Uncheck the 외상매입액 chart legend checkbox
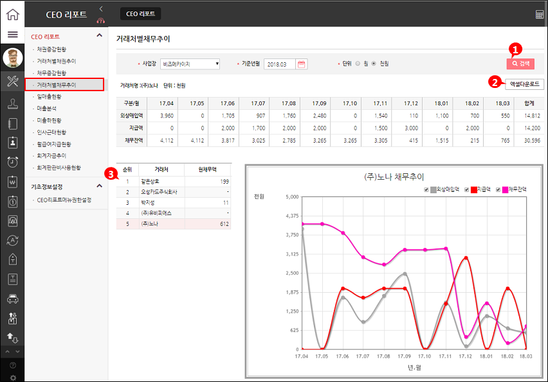The image size is (548, 382). pyautogui.click(x=426, y=189)
